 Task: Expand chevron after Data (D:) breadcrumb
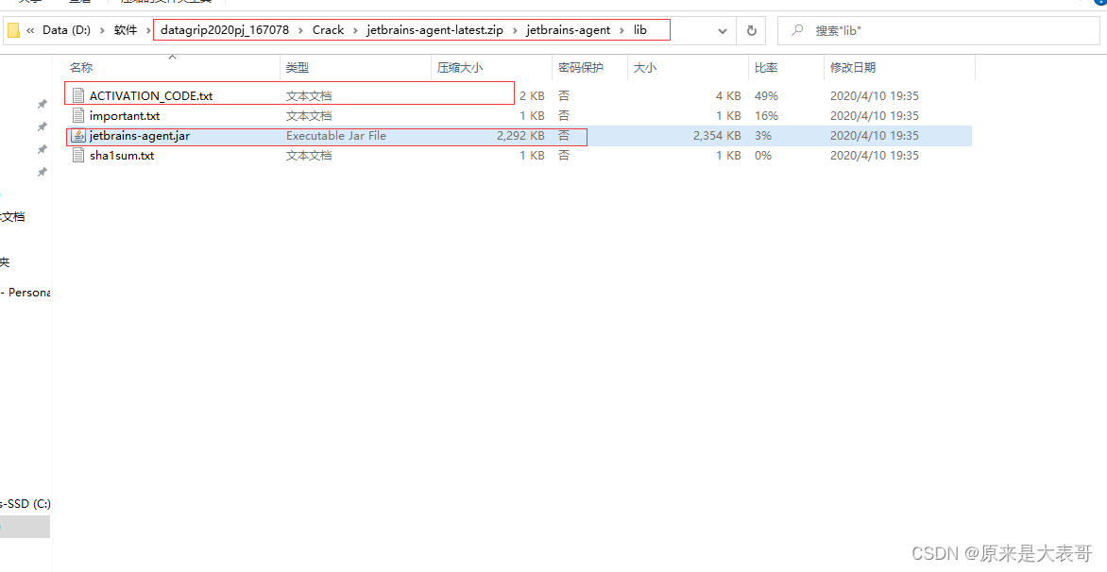coord(102,30)
